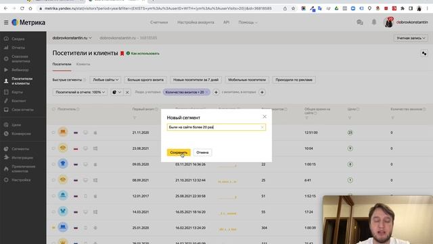This screenshot has height=244, width=433.
Task: Select the checkbox for visitor row 08.09.2021
Action: point(53,180)
